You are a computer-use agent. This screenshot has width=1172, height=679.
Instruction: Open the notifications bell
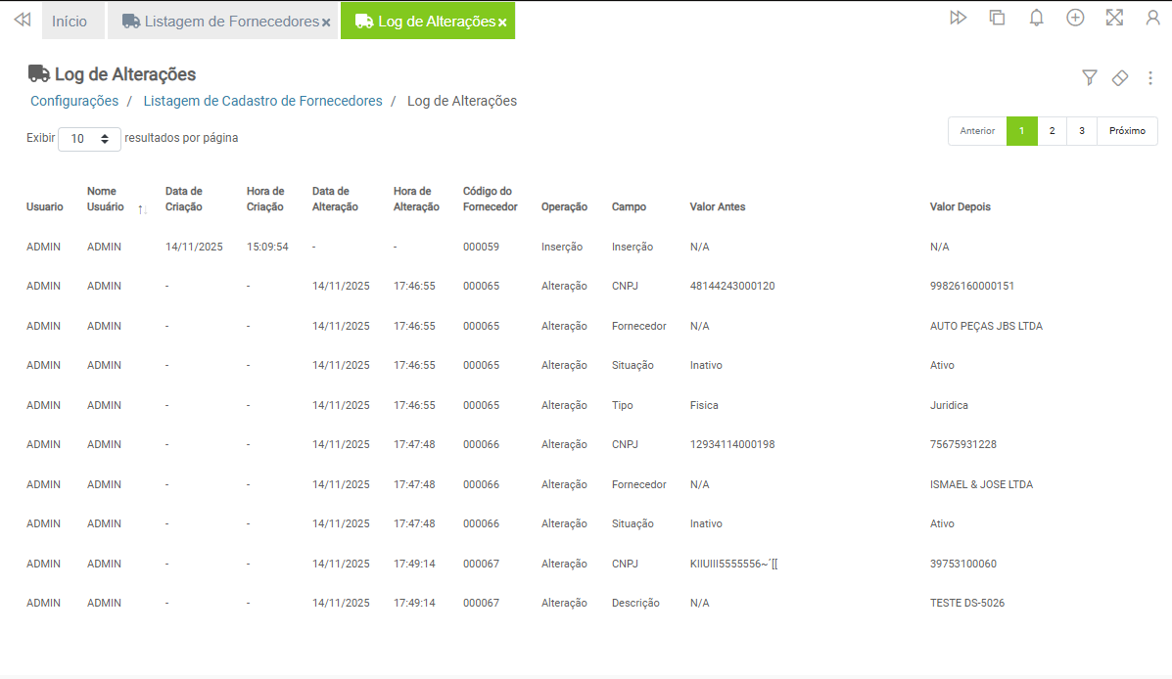click(1036, 18)
